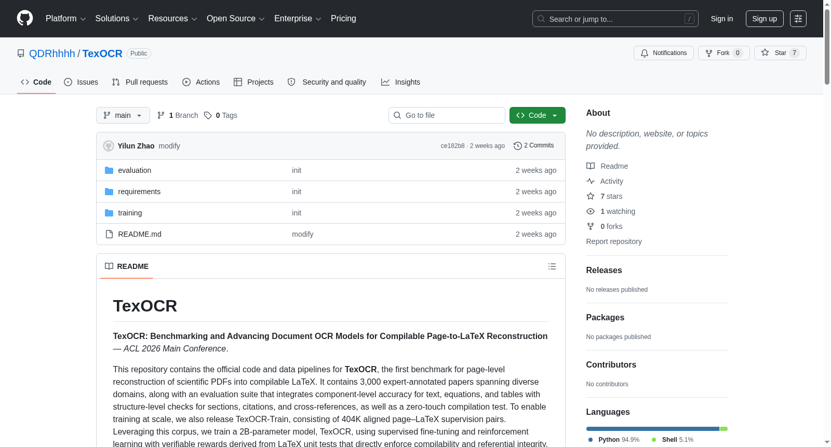View the 7 stars list
831x447 pixels.
(605, 196)
